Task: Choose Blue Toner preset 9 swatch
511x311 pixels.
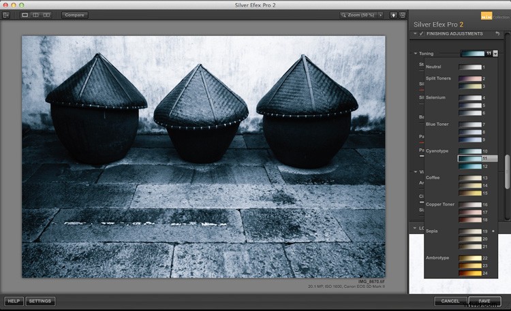Action: pyautogui.click(x=470, y=140)
